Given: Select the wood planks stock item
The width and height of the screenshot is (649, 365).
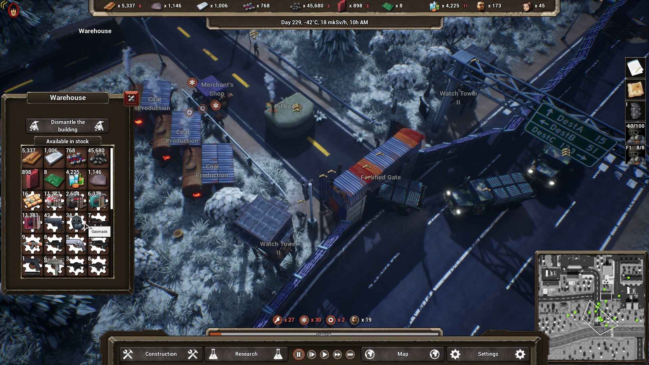Looking at the screenshot, I should 32,157.
